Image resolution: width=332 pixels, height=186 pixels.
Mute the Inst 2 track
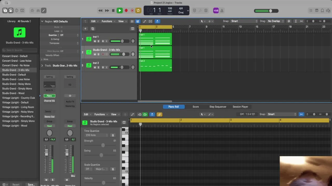point(95,67)
